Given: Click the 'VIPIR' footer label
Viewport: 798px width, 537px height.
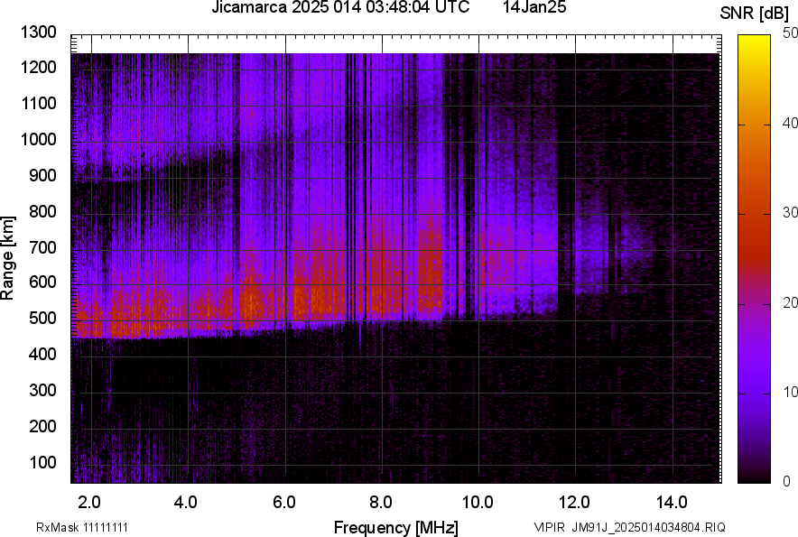Looking at the screenshot, I should pyautogui.click(x=549, y=527).
